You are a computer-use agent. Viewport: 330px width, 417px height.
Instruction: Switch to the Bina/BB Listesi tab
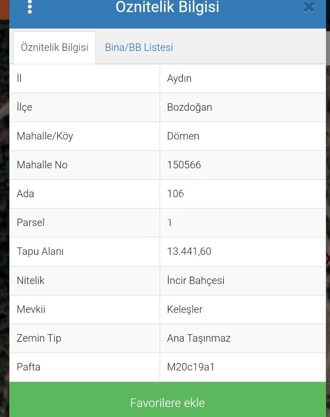tap(139, 47)
